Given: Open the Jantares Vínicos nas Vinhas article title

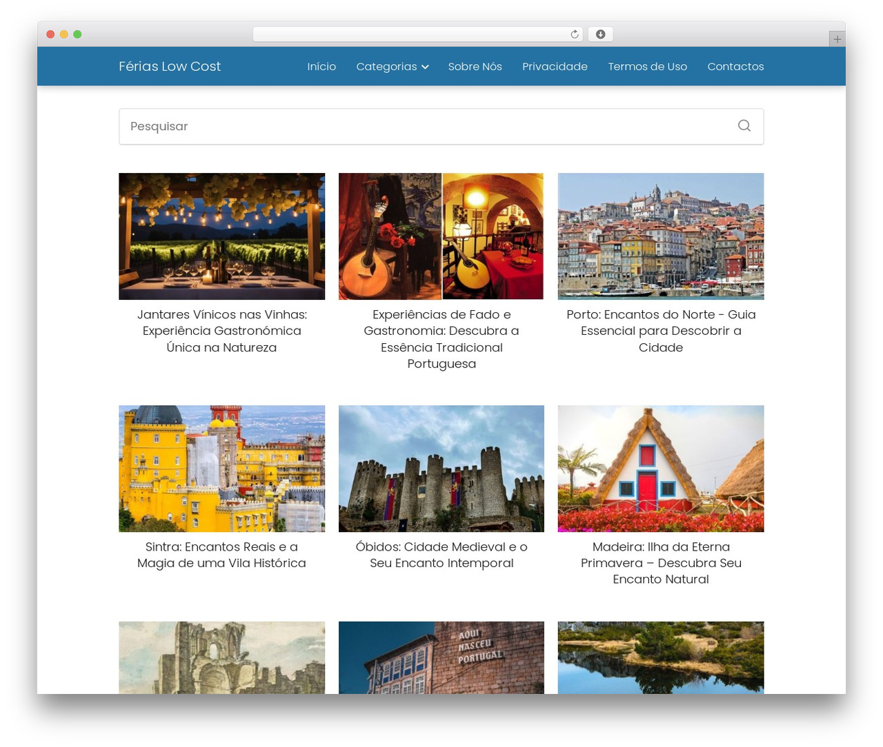Looking at the screenshot, I should pos(221,331).
